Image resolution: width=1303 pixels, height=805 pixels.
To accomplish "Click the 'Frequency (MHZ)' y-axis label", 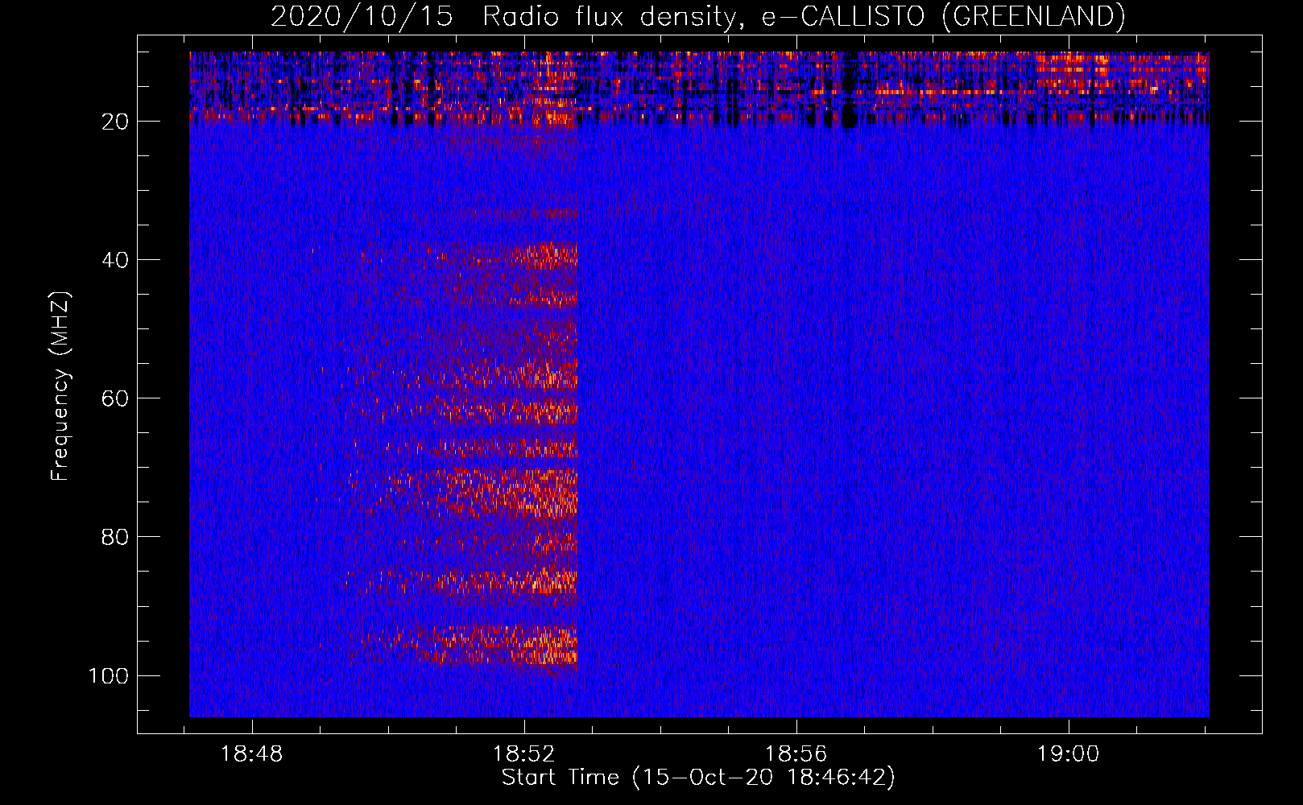I will pos(61,386).
